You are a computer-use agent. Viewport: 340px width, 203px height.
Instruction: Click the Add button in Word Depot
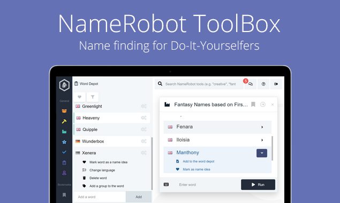point(139,197)
